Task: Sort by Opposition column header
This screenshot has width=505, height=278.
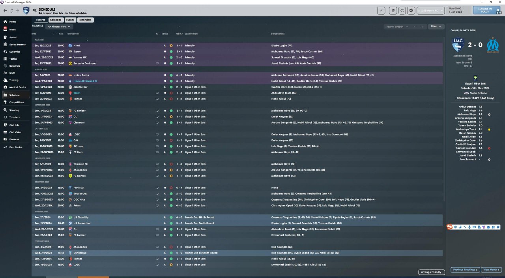Action: point(73,34)
